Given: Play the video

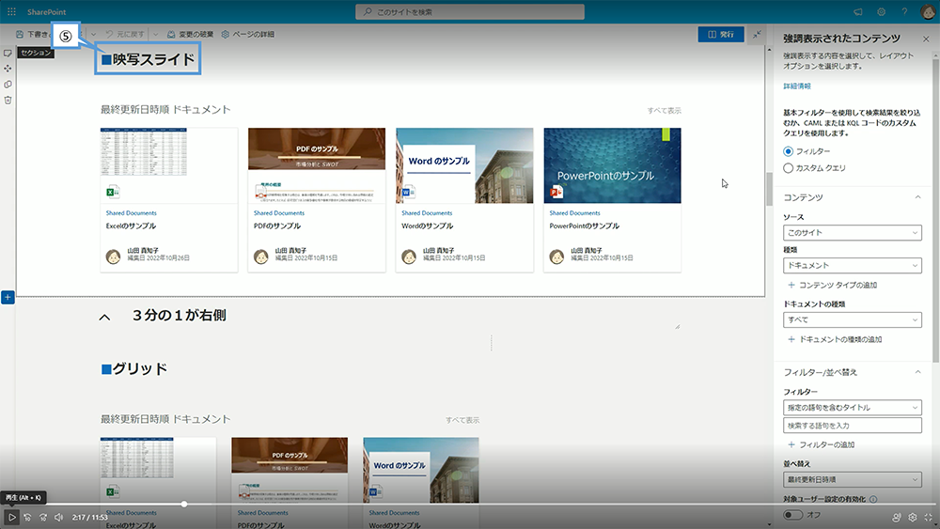Looking at the screenshot, I should pos(11,517).
